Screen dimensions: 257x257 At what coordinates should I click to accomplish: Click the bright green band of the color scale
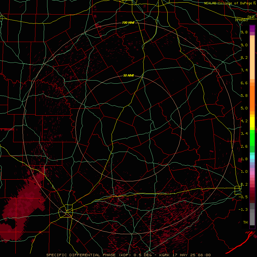pyautogui.click(x=252, y=138)
